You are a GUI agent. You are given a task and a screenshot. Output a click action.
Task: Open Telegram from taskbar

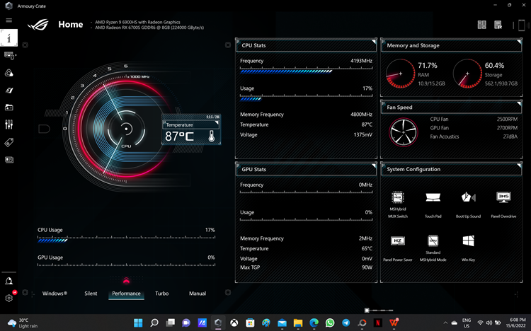tap(346, 323)
